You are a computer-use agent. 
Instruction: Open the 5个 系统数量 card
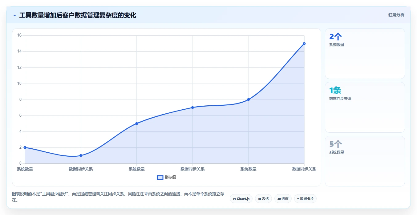click(x=365, y=161)
